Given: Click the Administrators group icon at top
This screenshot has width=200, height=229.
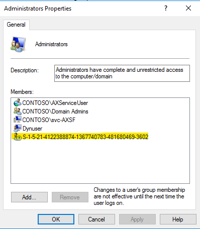Looking at the screenshot, I should tap(18, 44).
